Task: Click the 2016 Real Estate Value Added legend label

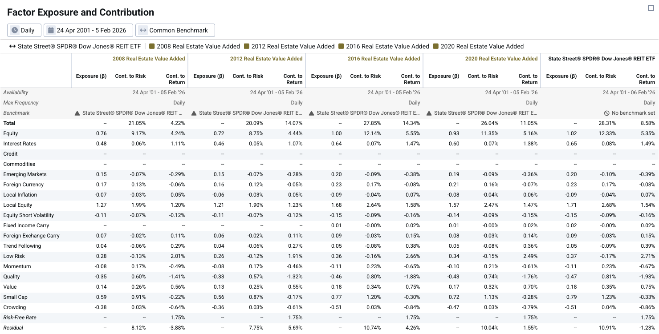Action: point(387,46)
